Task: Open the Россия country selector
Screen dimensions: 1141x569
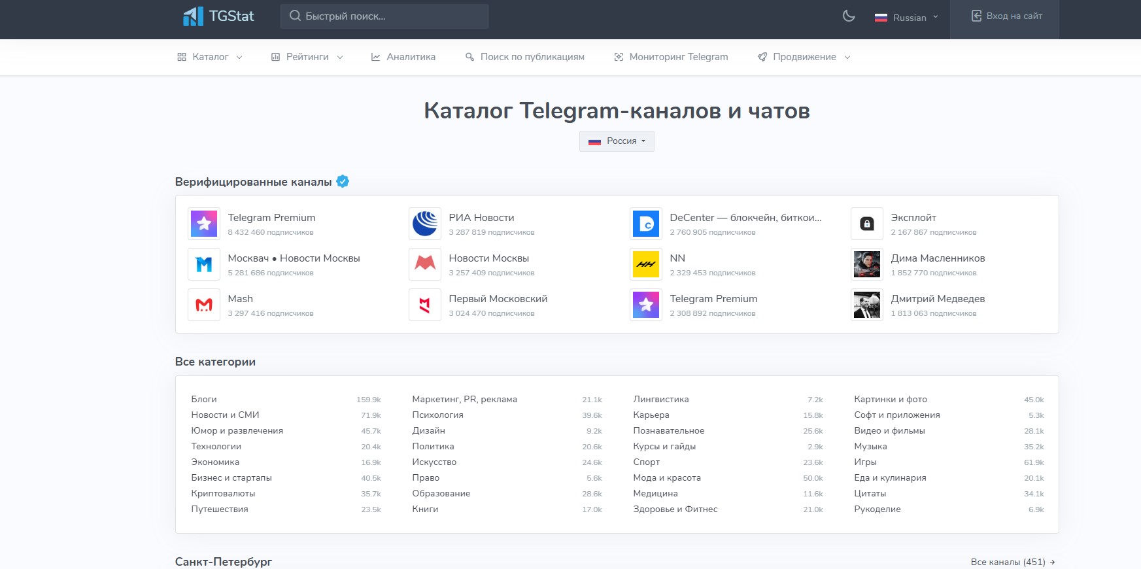Action: 617,141
